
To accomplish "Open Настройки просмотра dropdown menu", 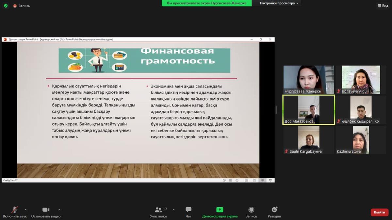I will (x=279, y=3).
